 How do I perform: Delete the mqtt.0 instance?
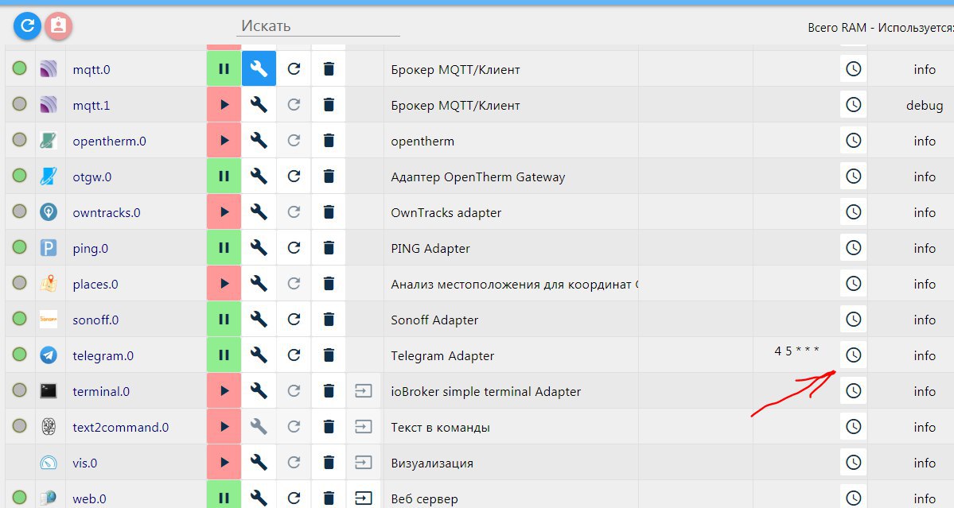tap(329, 68)
